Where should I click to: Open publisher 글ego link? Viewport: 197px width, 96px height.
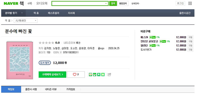(101, 48)
